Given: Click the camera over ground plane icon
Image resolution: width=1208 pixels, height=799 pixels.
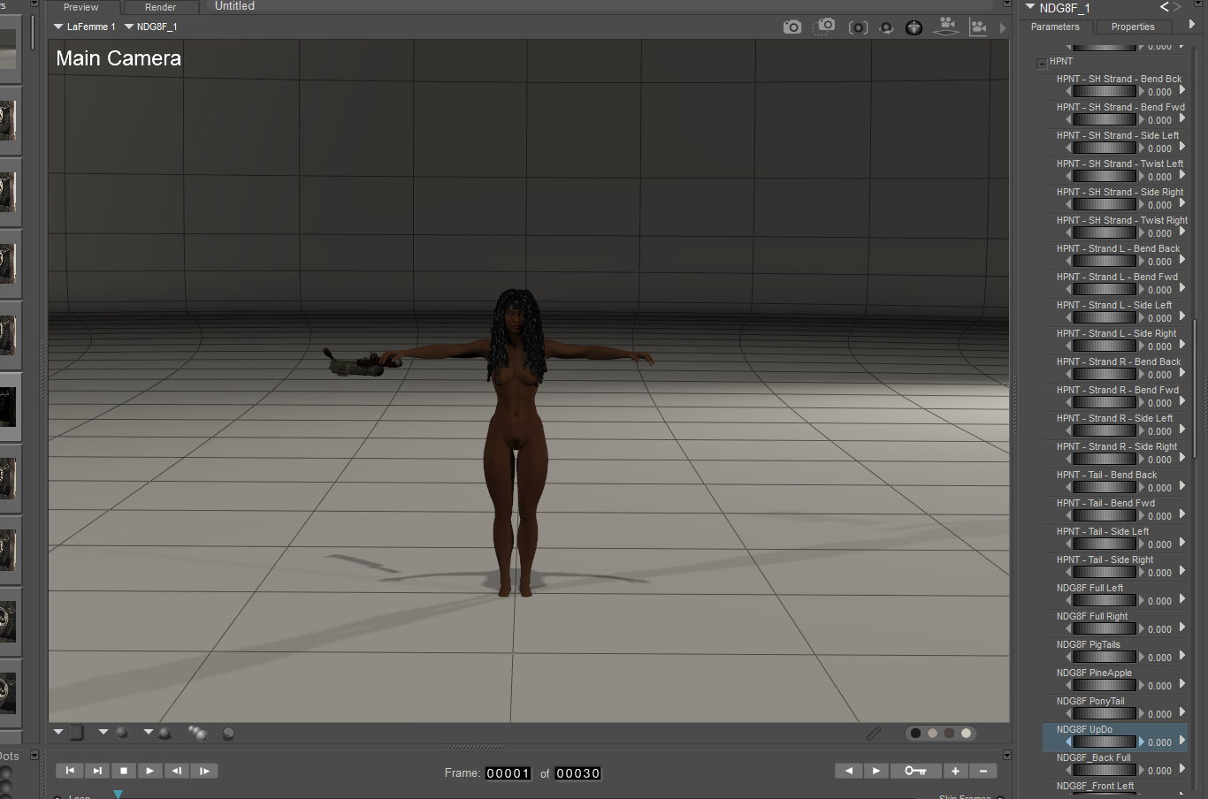Looking at the screenshot, I should tap(946, 27).
